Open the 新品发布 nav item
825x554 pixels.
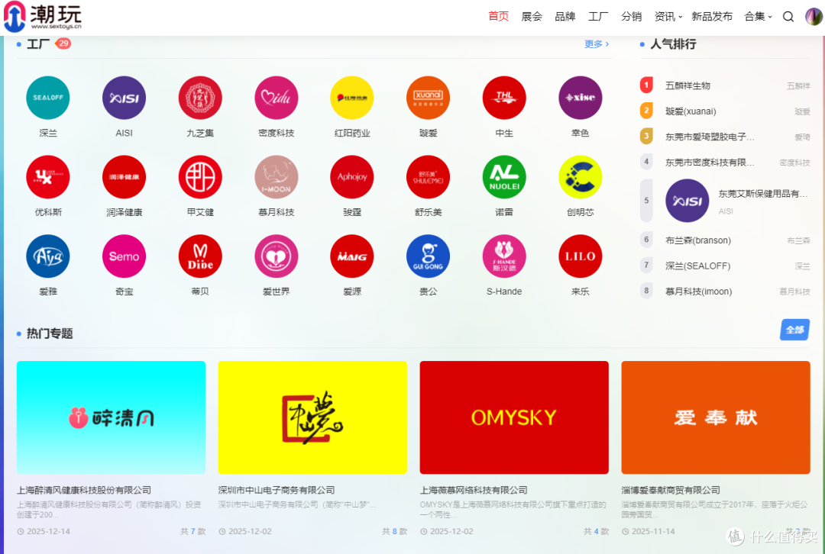(x=712, y=17)
